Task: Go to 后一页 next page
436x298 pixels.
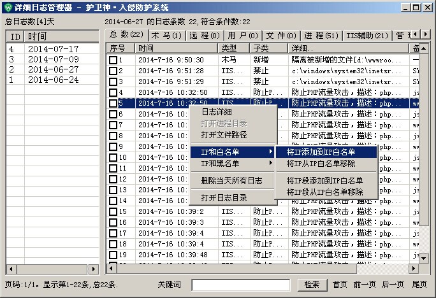Action: (x=393, y=285)
